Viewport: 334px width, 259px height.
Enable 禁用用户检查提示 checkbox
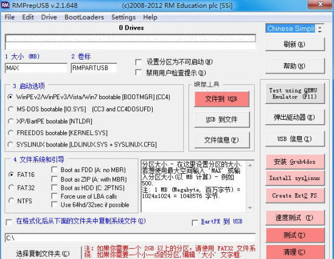point(138,72)
